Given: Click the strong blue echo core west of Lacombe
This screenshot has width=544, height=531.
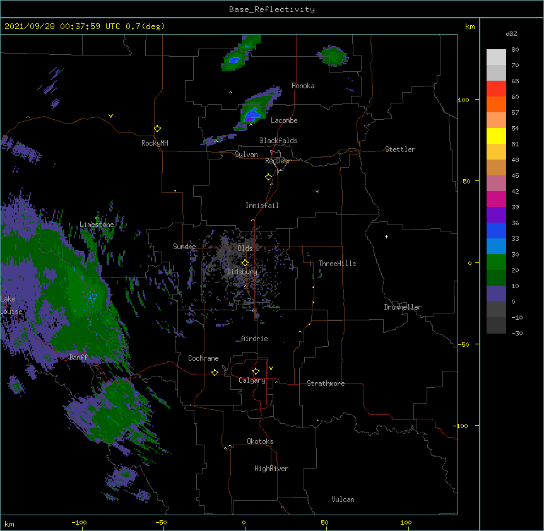Looking at the screenshot, I should point(252,114).
